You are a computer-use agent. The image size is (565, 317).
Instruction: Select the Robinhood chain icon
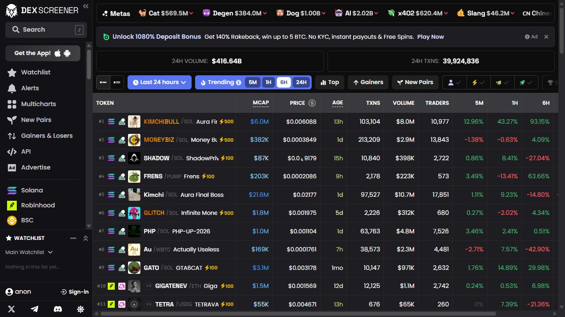(12, 206)
